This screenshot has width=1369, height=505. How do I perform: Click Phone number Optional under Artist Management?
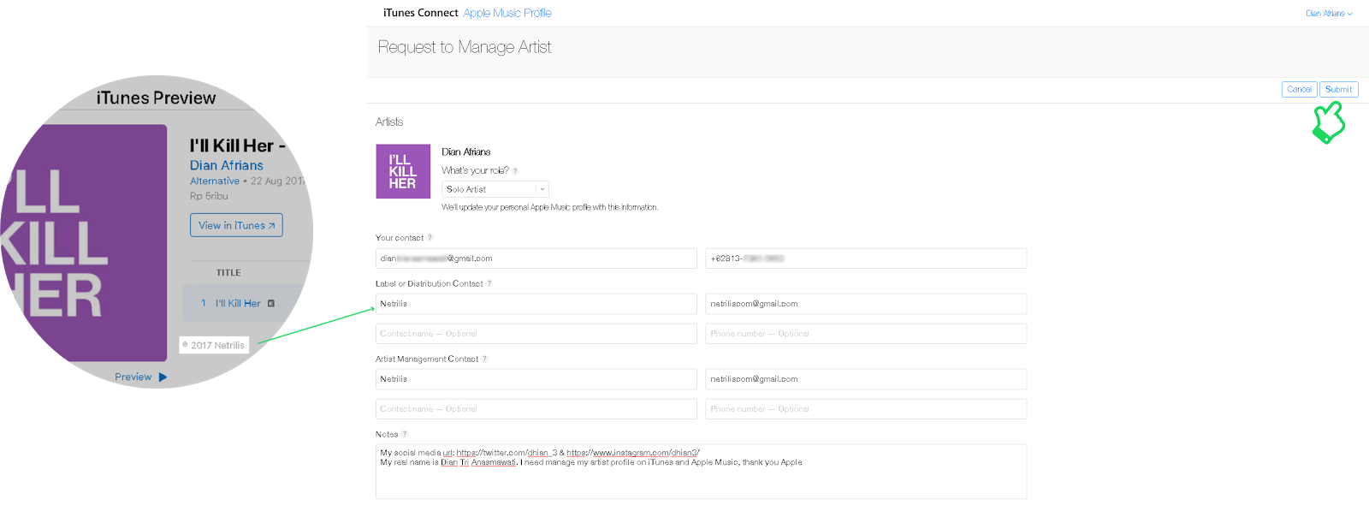point(866,409)
